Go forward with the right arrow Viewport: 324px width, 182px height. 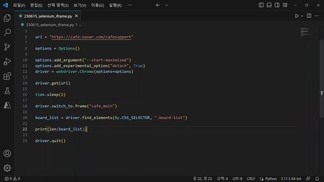[166, 5]
